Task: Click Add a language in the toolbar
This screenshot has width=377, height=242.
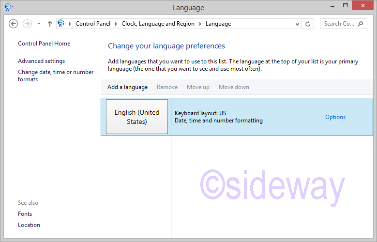Action: point(127,87)
